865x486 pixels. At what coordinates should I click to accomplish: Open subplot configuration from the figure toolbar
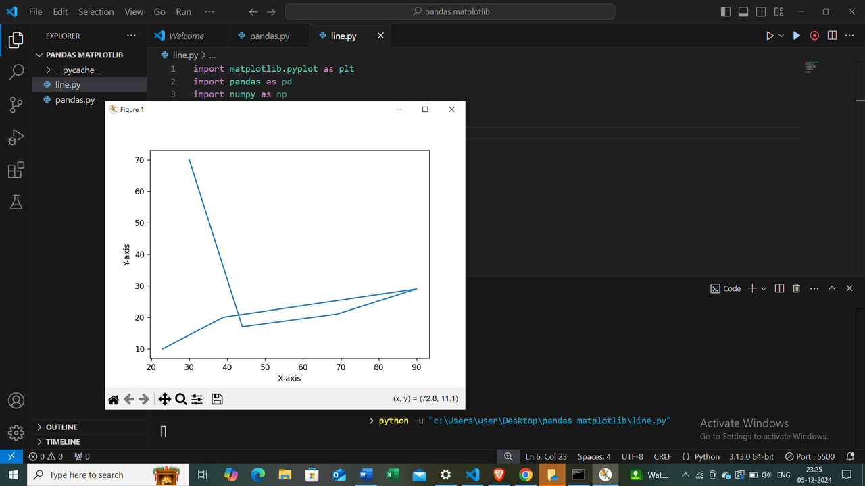[197, 399]
